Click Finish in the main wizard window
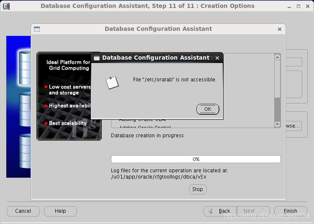Viewport: 314px width, 224px height. click(291, 211)
